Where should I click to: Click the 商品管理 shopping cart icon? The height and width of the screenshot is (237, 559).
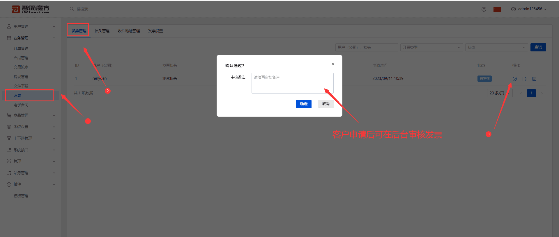point(9,115)
